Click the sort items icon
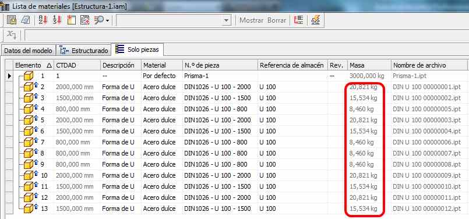 pyautogui.click(x=43, y=20)
